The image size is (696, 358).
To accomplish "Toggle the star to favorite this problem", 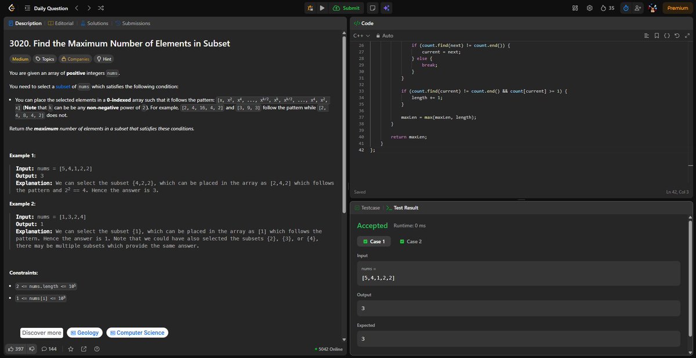I will pyautogui.click(x=71, y=349).
